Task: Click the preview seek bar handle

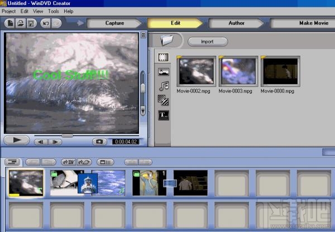Action: [68, 136]
